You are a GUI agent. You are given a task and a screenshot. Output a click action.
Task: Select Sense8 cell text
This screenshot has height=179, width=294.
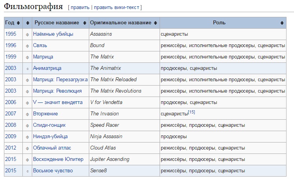pyautogui.click(x=98, y=171)
